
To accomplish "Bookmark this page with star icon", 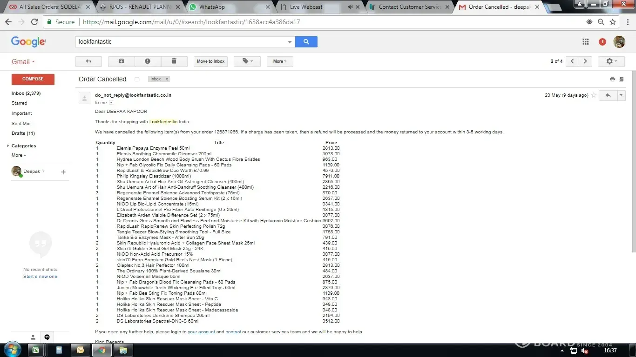I will click(x=613, y=22).
